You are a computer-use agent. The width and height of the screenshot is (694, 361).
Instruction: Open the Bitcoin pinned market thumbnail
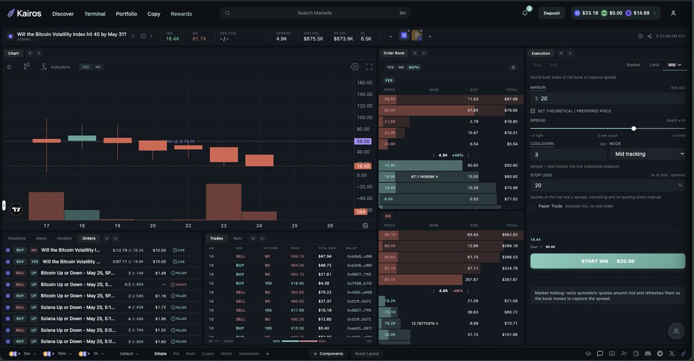[416, 35]
